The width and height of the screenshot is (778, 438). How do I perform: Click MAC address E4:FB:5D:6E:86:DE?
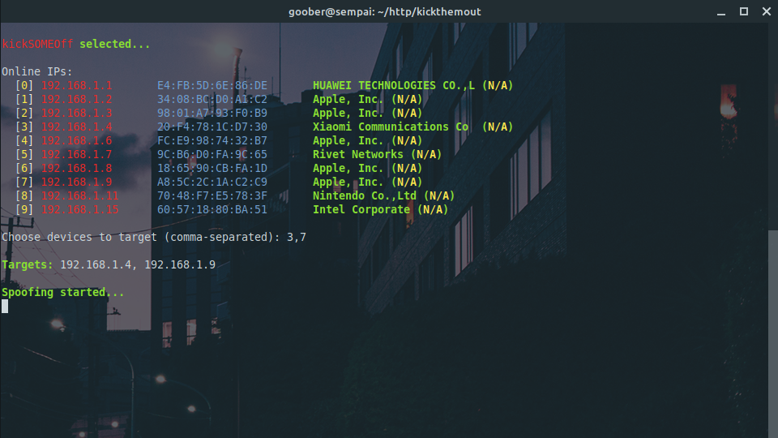tap(212, 85)
